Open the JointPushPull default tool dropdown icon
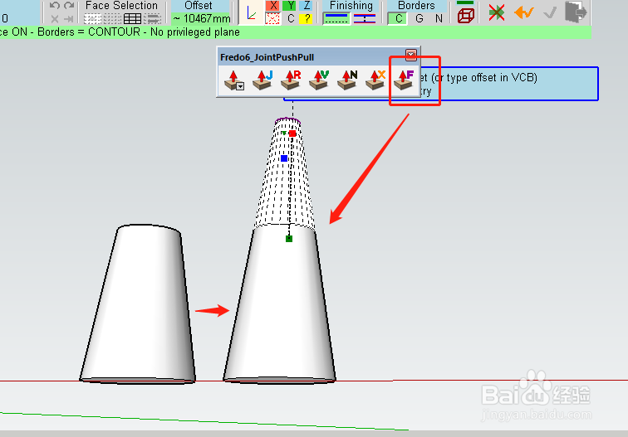 pyautogui.click(x=234, y=80)
